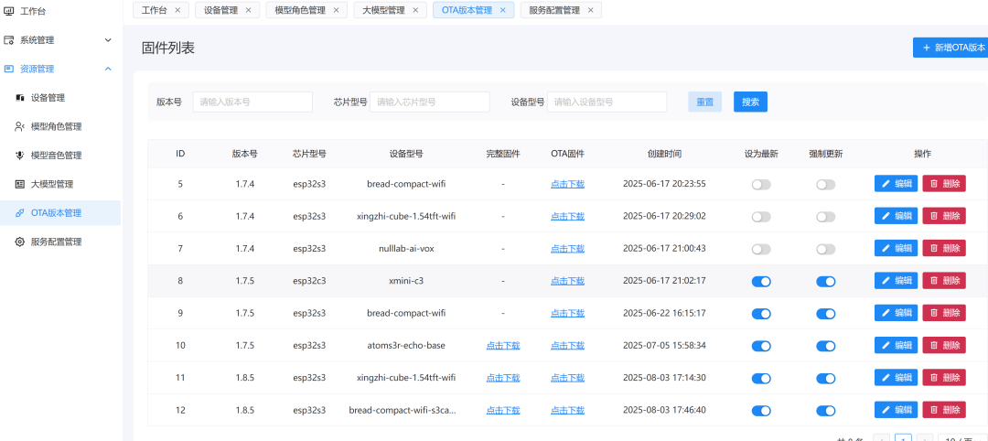
Task: Click the 设备管理 sidebar icon
Action: click(20, 98)
